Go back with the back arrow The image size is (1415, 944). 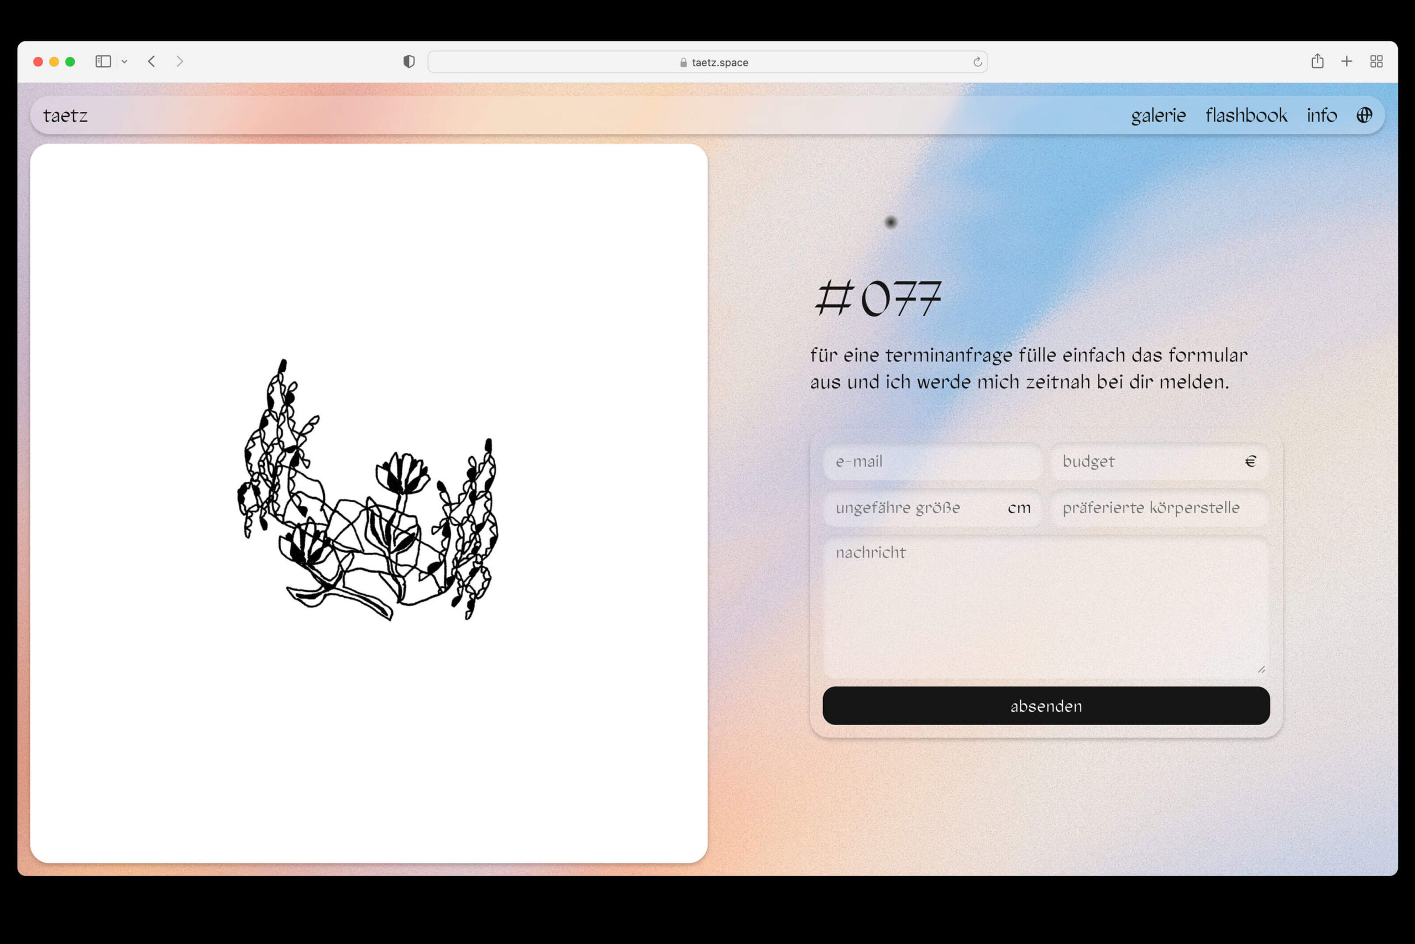pyautogui.click(x=151, y=61)
